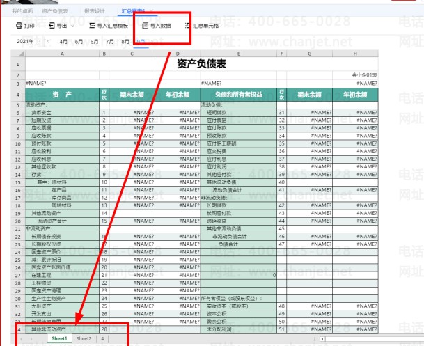The height and width of the screenshot is (346, 424).
Task: Click the 负债合计 cell
Action: click(x=239, y=244)
